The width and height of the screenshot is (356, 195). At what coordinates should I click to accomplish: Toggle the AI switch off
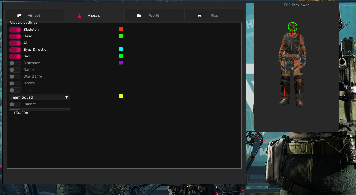click(x=15, y=43)
